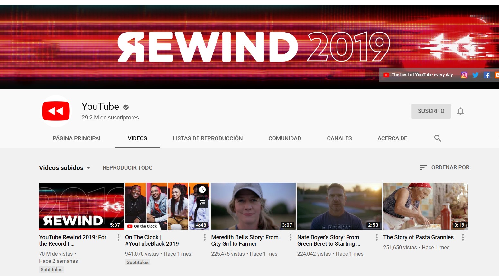Viewport: 499px width, 276px height.
Task: Click REPRODUCIR TODO to play all videos
Action: (x=128, y=168)
